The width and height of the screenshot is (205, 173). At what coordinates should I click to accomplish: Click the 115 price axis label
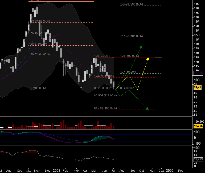pyautogui.click(x=196, y=66)
